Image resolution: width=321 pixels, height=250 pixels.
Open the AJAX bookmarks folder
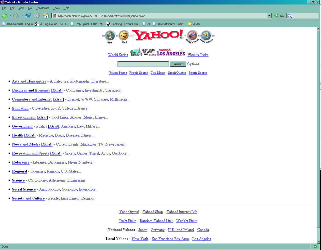(x=194, y=24)
